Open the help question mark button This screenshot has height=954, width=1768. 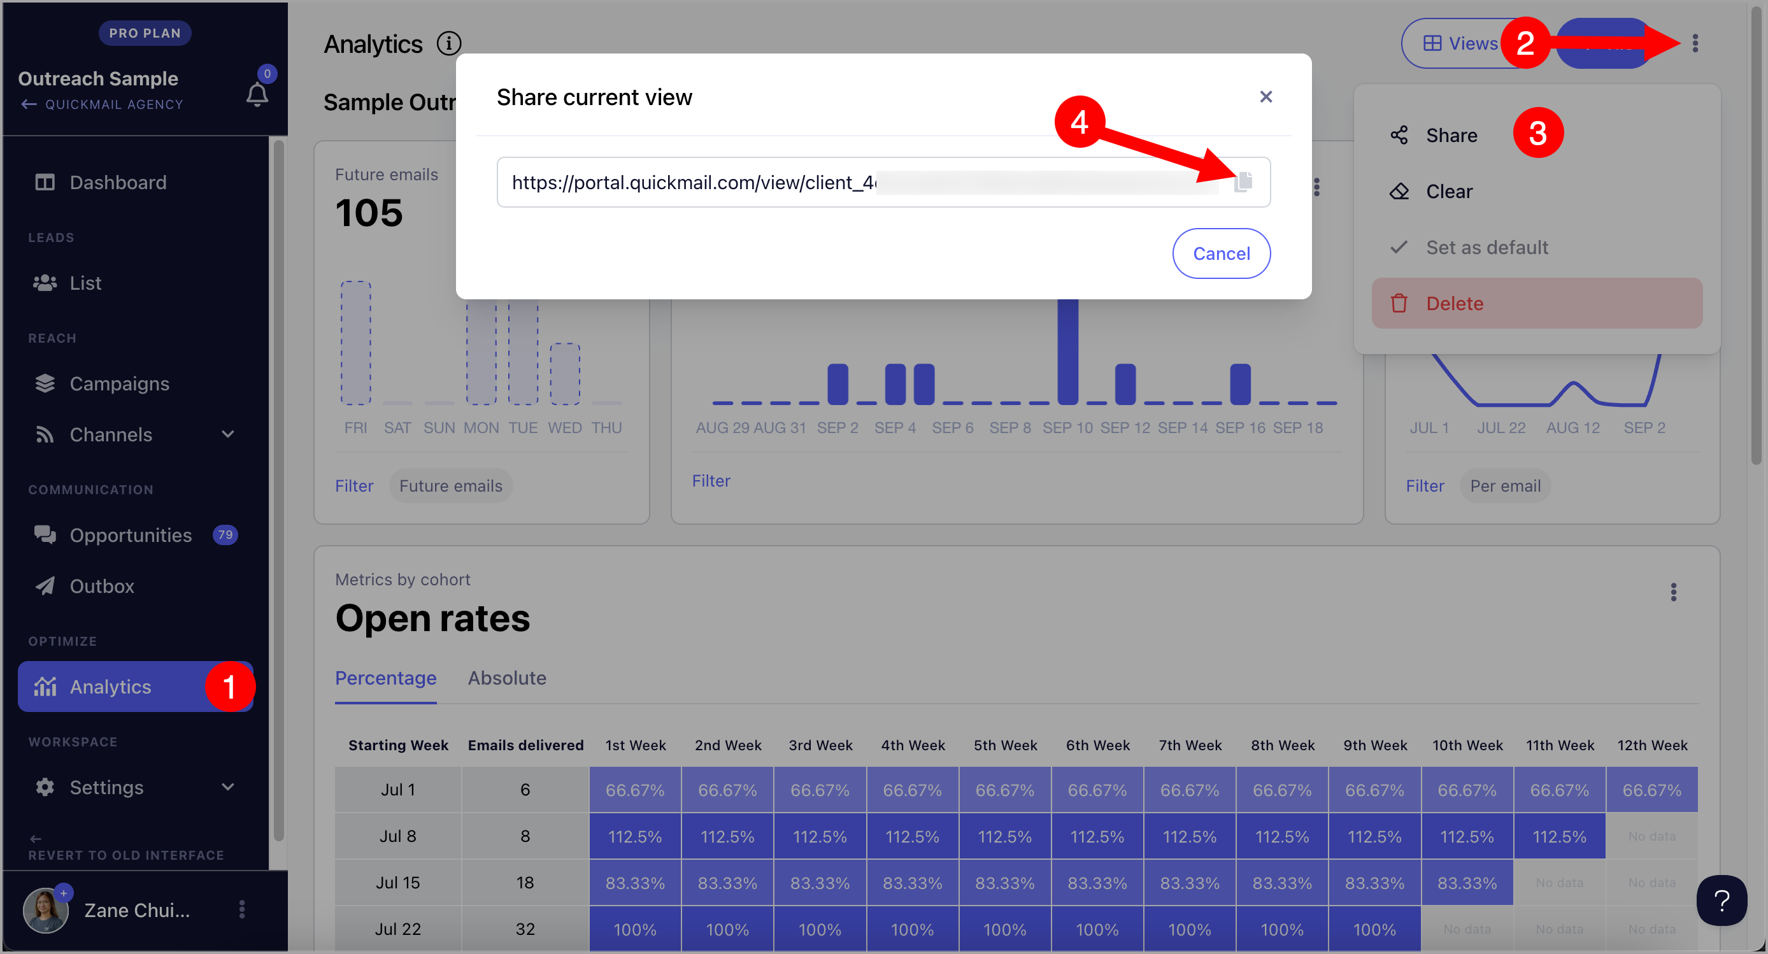(1722, 901)
